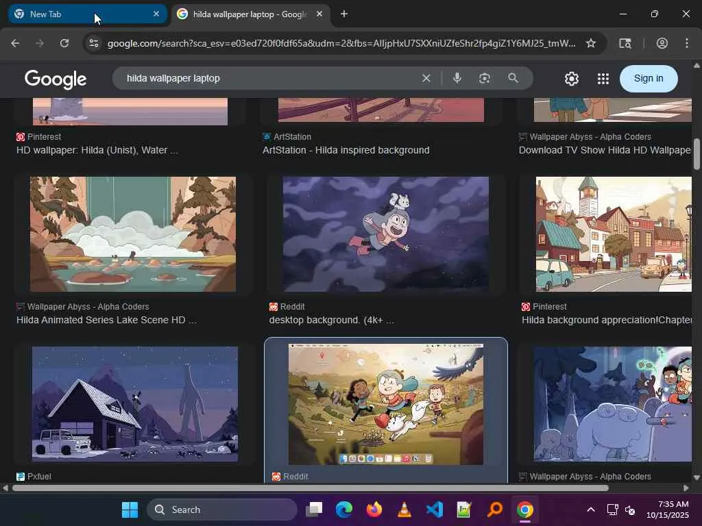This screenshot has width=702, height=526.
Task: Open the Notepad++ taskbar icon
Action: [464, 510]
